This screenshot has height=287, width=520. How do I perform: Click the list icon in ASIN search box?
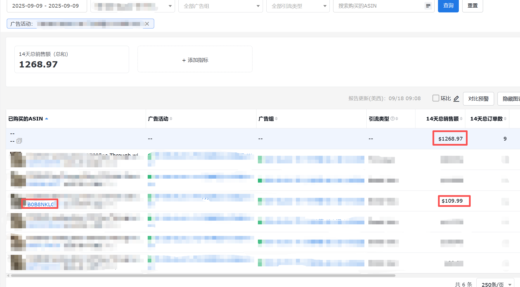tap(428, 6)
